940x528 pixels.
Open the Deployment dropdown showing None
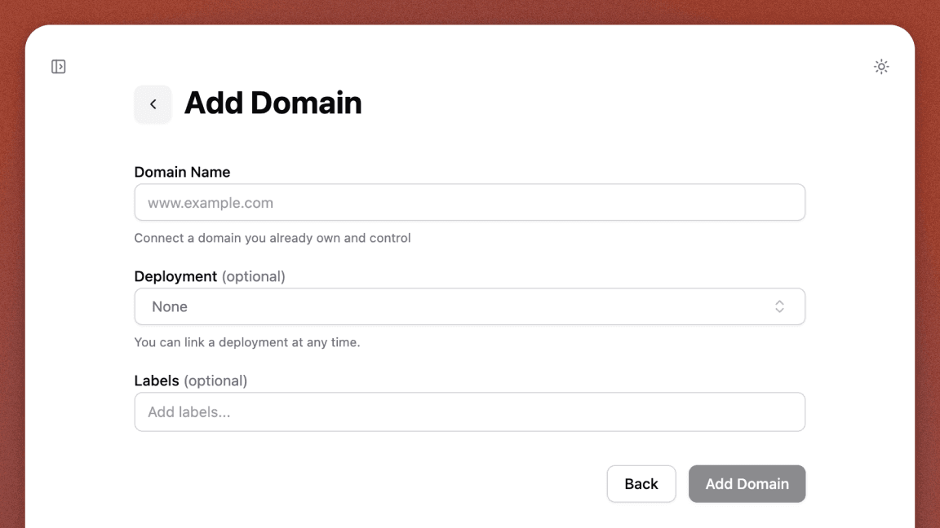pyautogui.click(x=469, y=306)
